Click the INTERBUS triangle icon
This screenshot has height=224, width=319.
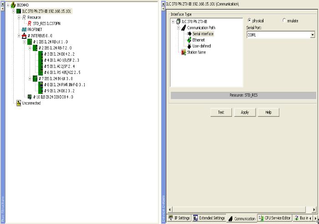pos(24,36)
